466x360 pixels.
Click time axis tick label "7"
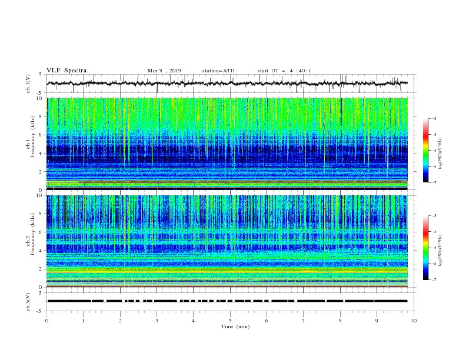pyautogui.click(x=304, y=321)
